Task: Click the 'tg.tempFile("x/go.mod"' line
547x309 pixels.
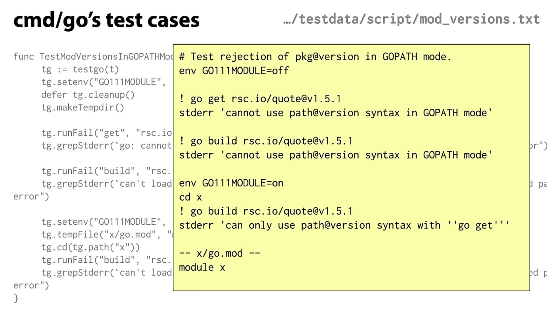Action: (107, 235)
